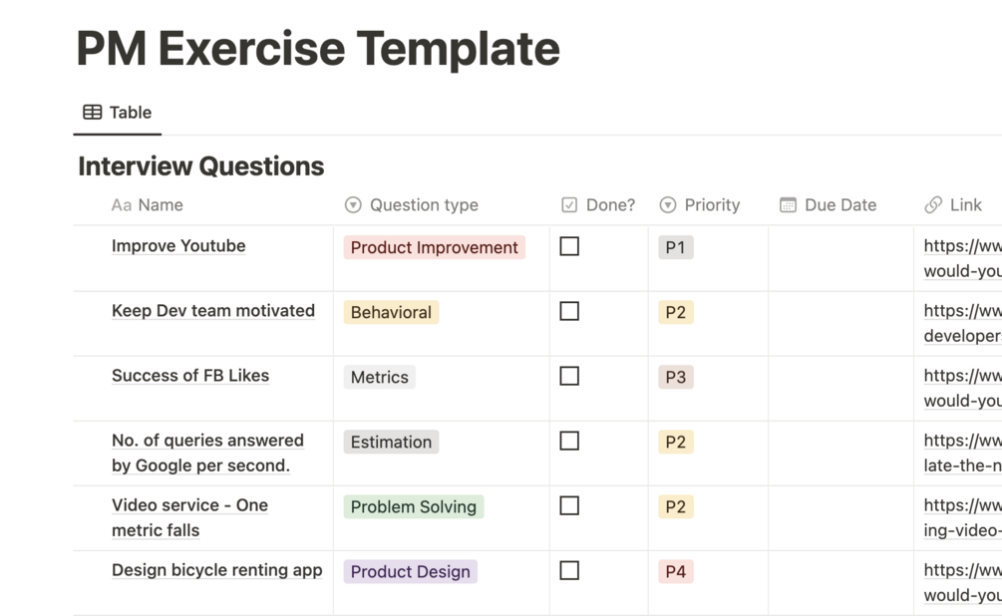Click the Done? column checkbox icon

[569, 205]
